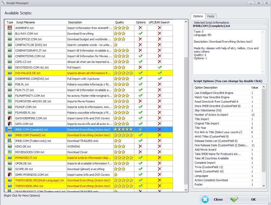This screenshot has height=205, width=271.
Task: Click the script options vertical scrollbar thumb
Action: click(x=264, y=130)
